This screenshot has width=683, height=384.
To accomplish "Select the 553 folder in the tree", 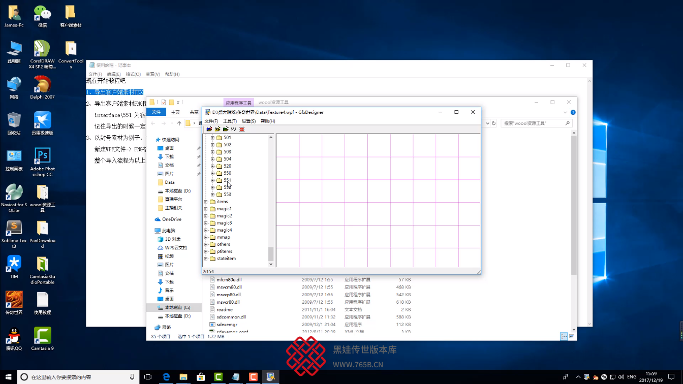I will click(x=227, y=195).
